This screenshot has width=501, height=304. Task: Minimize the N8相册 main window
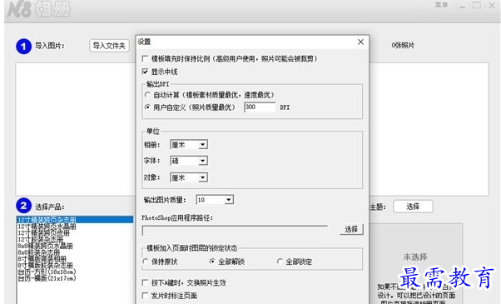pos(462,6)
